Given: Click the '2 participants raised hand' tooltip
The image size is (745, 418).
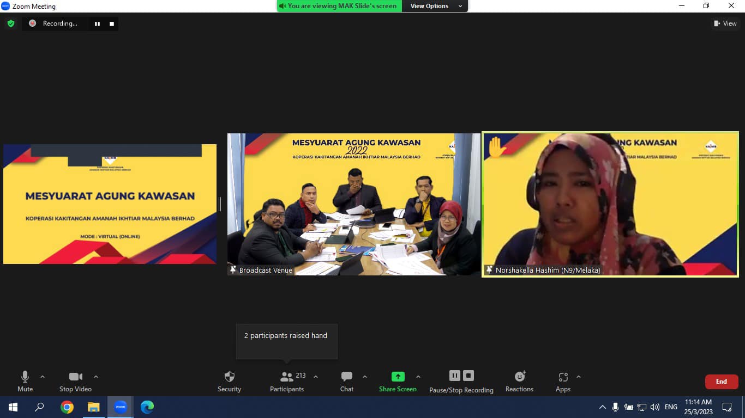Looking at the screenshot, I should (x=287, y=341).
